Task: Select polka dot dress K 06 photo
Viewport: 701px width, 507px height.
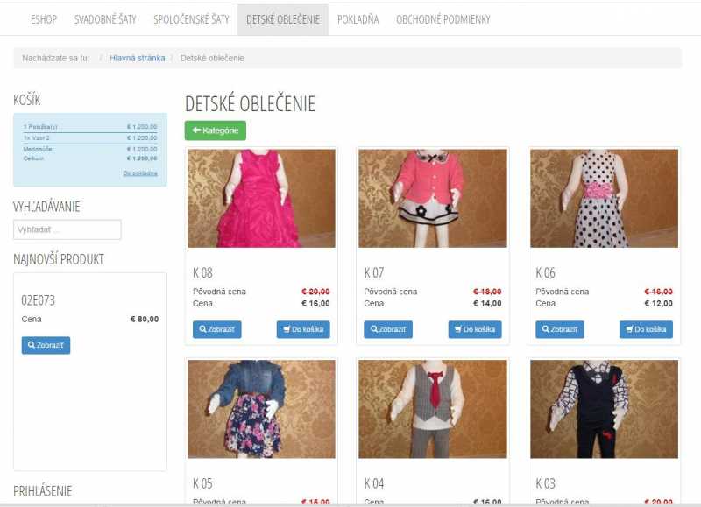Action: (604, 198)
